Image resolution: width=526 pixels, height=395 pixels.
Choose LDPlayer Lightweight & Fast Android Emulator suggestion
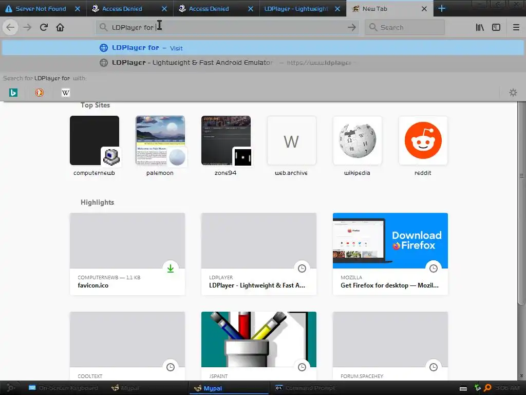point(262,62)
